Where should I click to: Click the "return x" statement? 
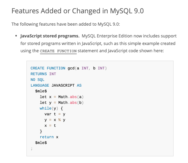click(x=49, y=137)
